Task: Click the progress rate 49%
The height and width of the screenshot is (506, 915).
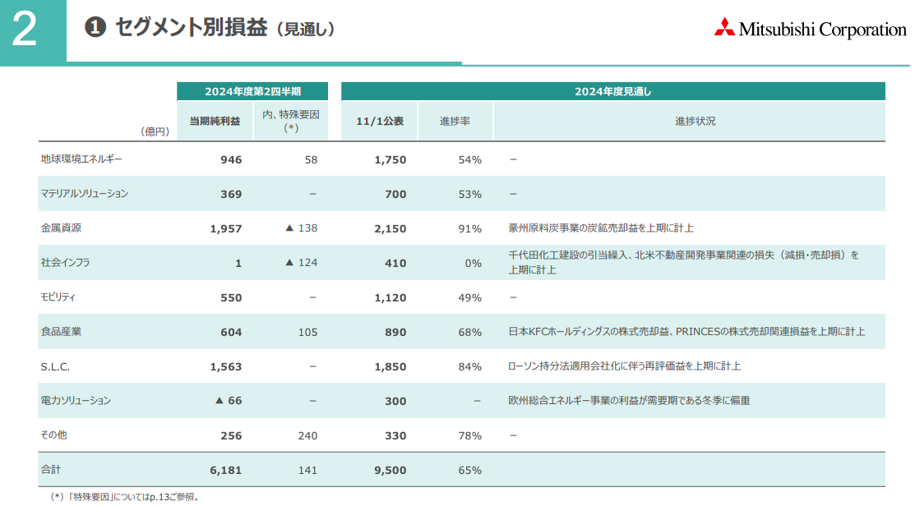Action: 469,298
